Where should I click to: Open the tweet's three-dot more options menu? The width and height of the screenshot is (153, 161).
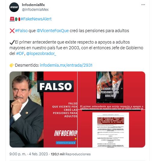143,5
